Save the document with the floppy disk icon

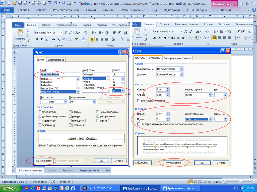pyautogui.click(x=20, y=3)
